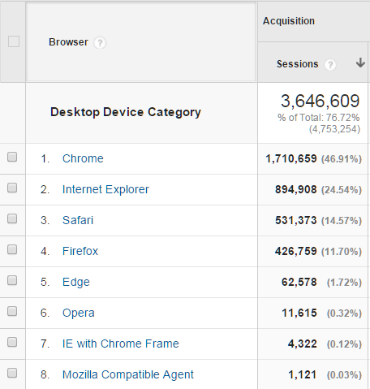
Task: Click the Browser column header label
Action: pyautogui.click(x=68, y=42)
